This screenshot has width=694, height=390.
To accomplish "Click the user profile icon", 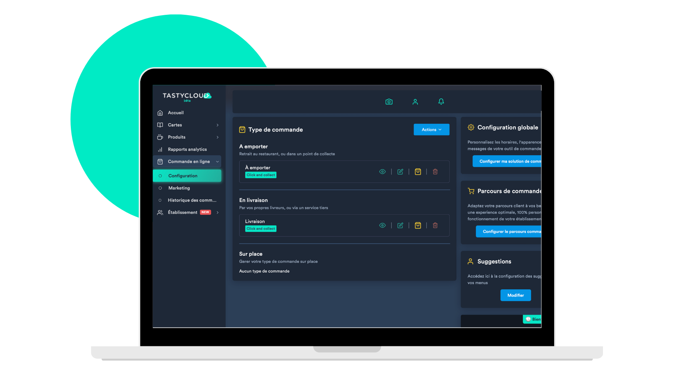I will (415, 102).
